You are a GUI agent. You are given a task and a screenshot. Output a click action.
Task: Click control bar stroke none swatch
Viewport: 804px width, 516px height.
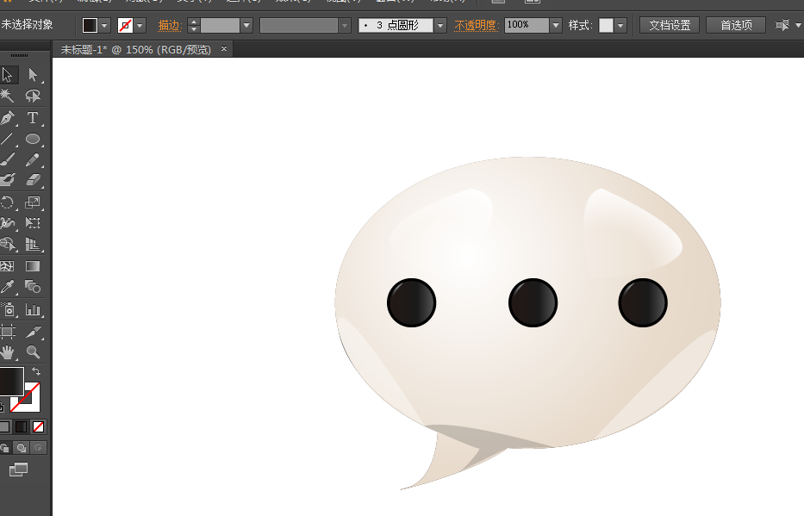coord(125,25)
